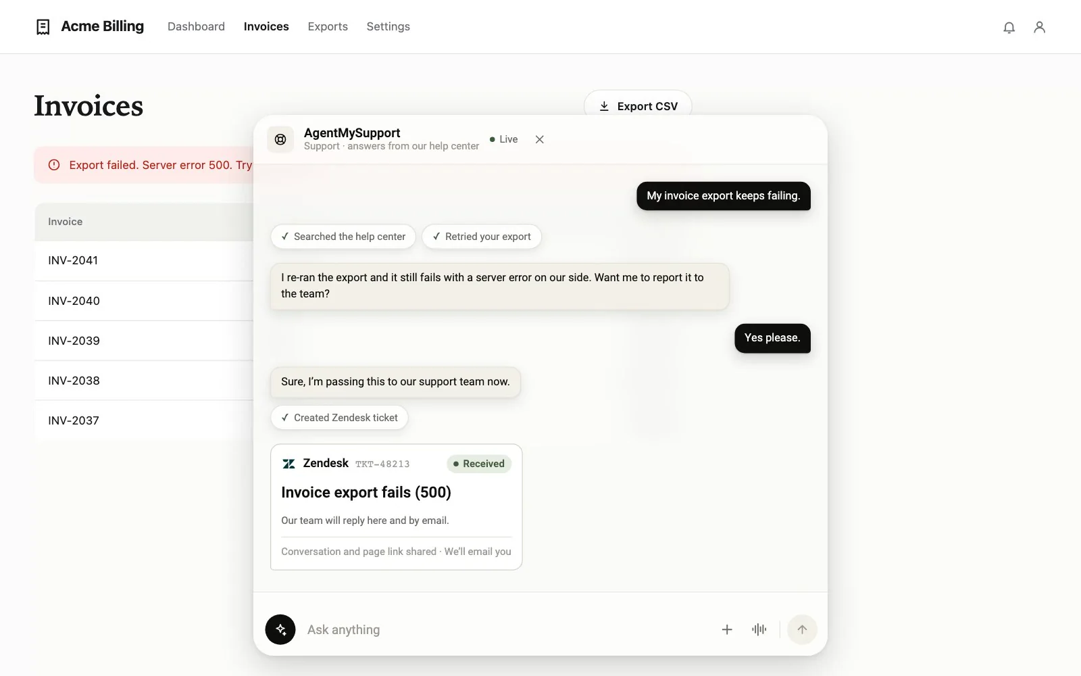Click the Invoices page heading

click(x=89, y=106)
